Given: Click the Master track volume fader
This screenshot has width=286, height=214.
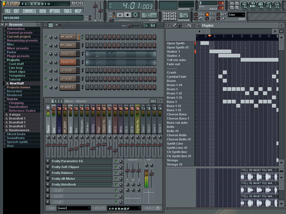Looking at the screenshot, I should [x=48, y=145].
